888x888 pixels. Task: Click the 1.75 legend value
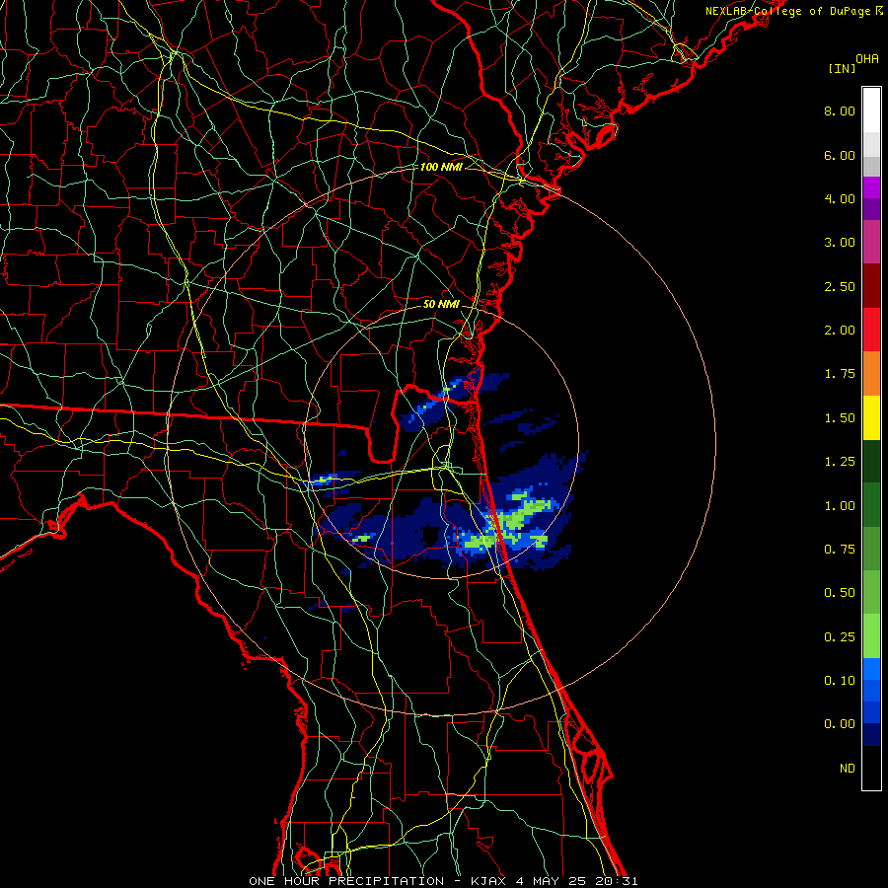(x=840, y=374)
